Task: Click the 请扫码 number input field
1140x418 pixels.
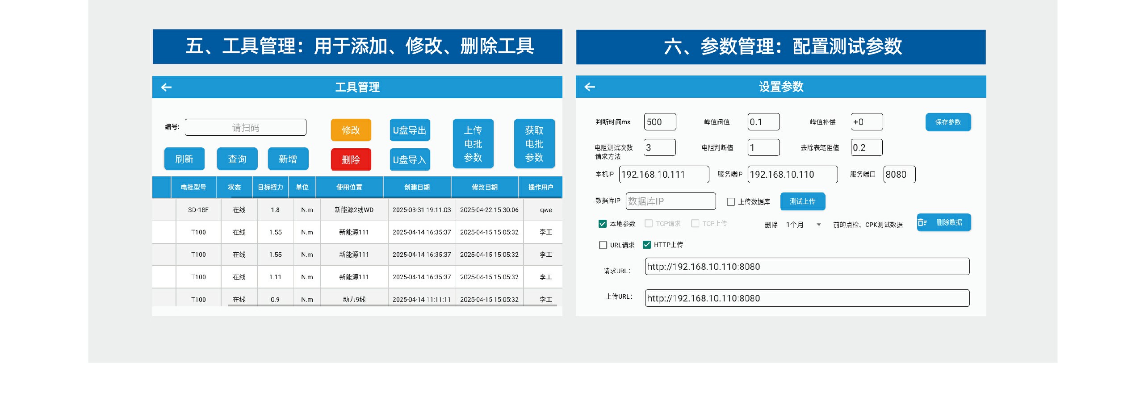Action: (245, 128)
